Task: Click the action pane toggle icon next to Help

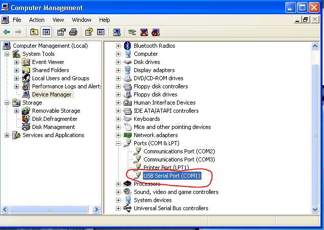Action: (x=101, y=32)
